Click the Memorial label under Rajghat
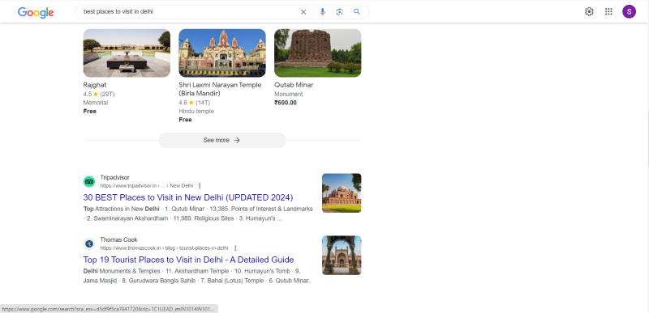This screenshot has width=649, height=313. [x=96, y=103]
